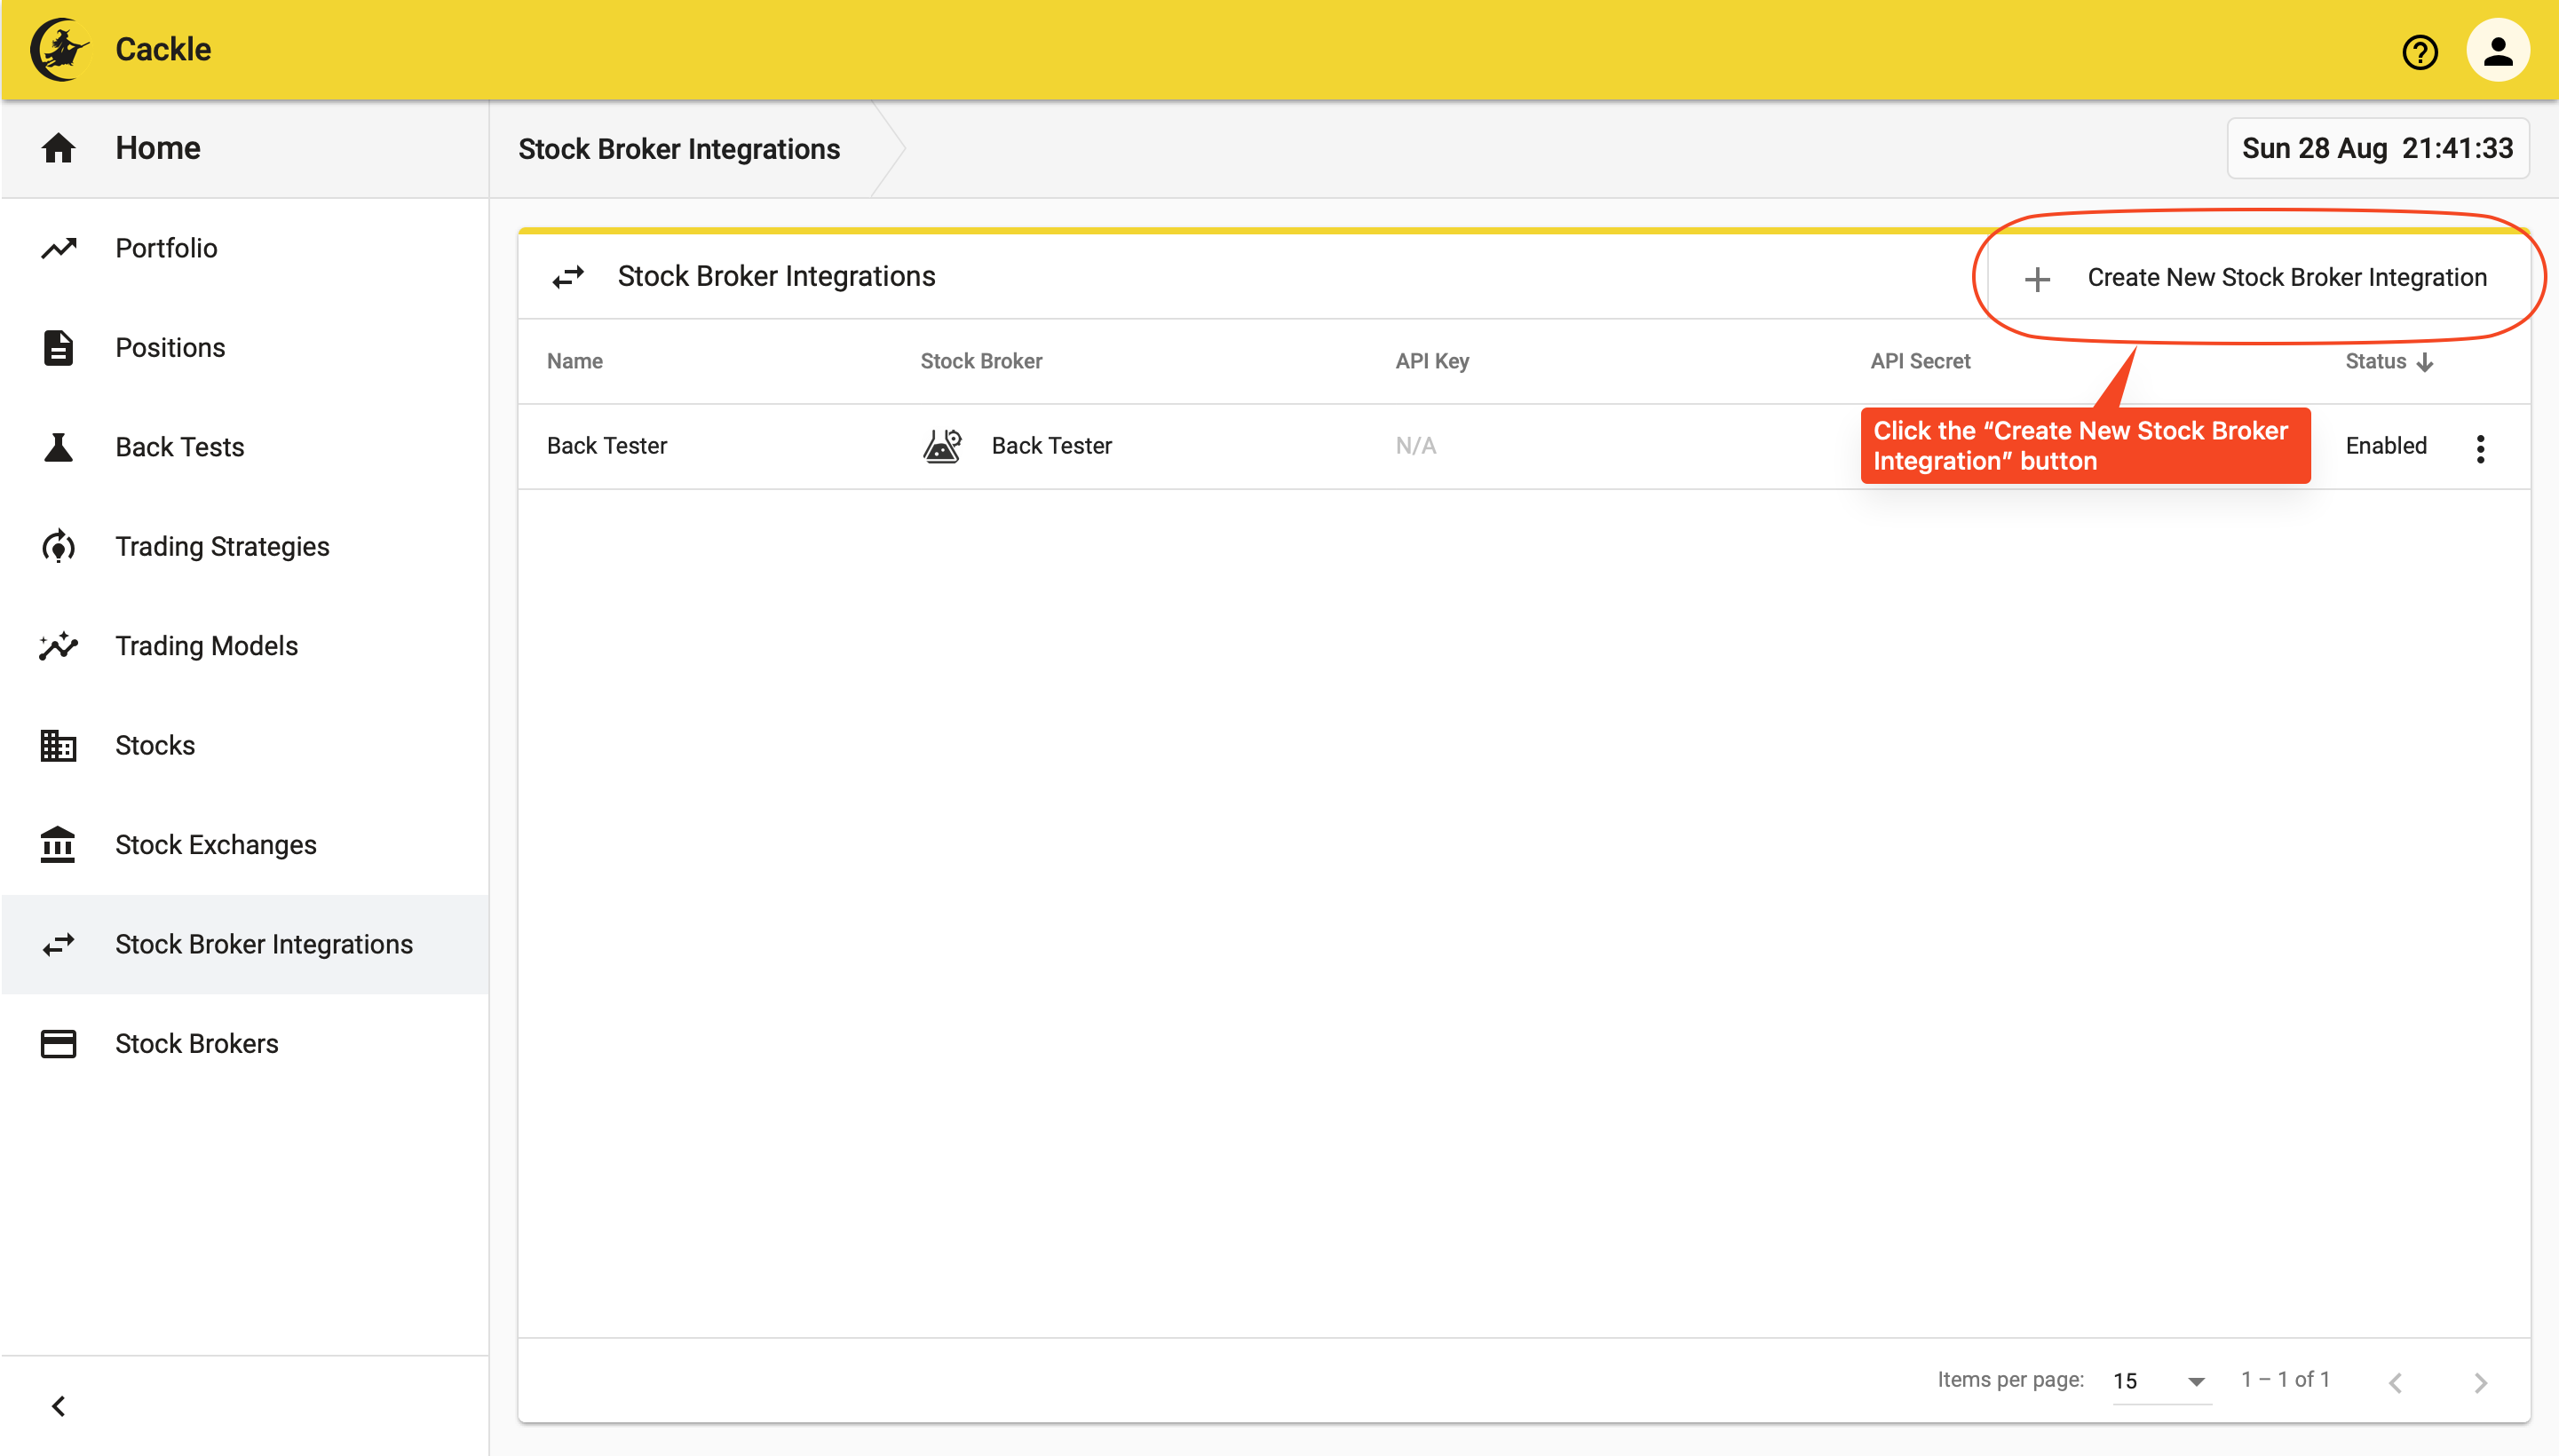Select Stock Broker Integrations sidebar item
Image resolution: width=2559 pixels, height=1456 pixels.
click(245, 944)
